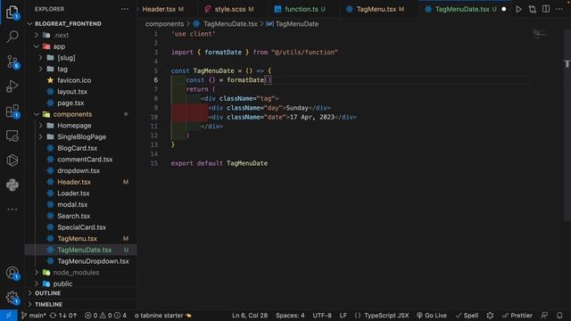Change encoding via UTF-8
The height and width of the screenshot is (321, 571).
(322, 316)
